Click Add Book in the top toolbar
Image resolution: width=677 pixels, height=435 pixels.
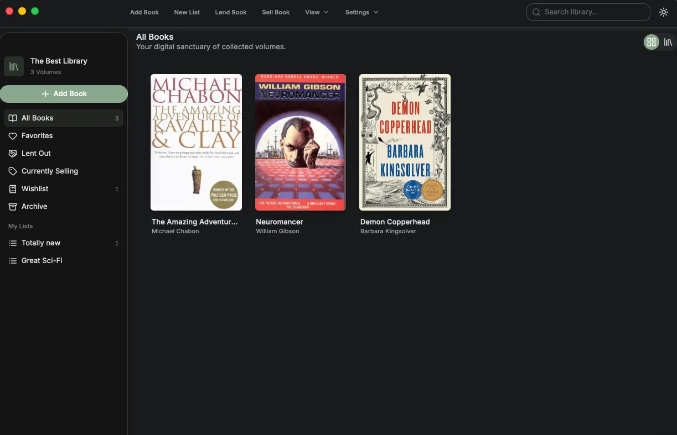click(144, 12)
